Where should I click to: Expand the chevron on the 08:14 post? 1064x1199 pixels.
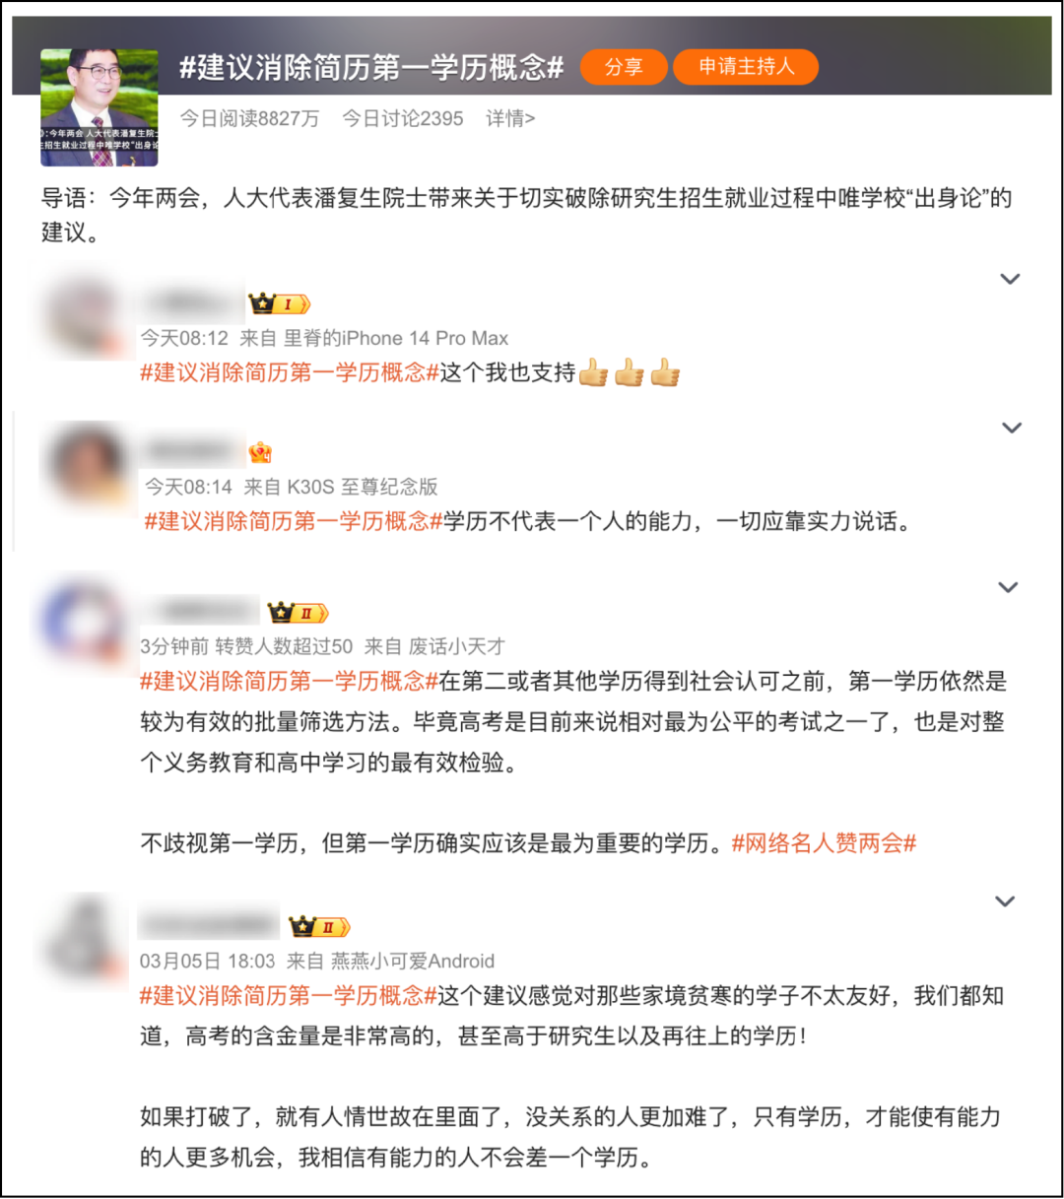[x=1011, y=428]
